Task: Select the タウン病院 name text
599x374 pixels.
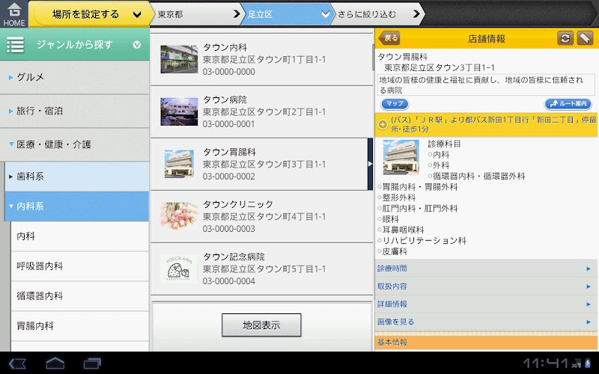Action: (x=225, y=99)
